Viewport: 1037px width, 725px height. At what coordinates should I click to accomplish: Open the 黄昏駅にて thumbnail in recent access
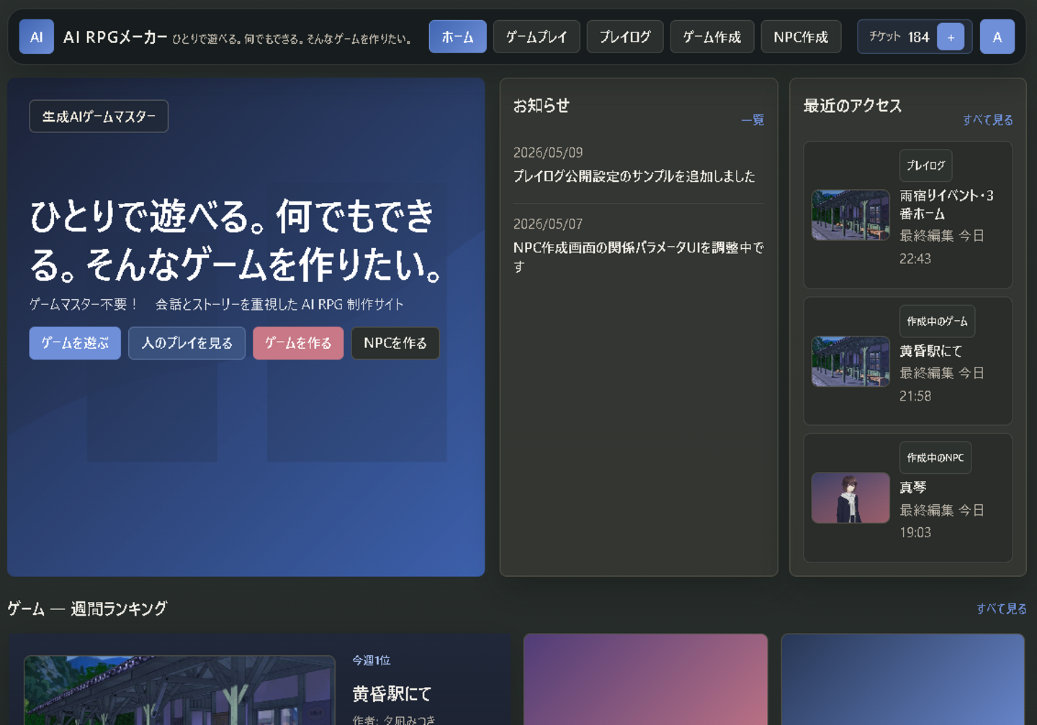pos(850,361)
